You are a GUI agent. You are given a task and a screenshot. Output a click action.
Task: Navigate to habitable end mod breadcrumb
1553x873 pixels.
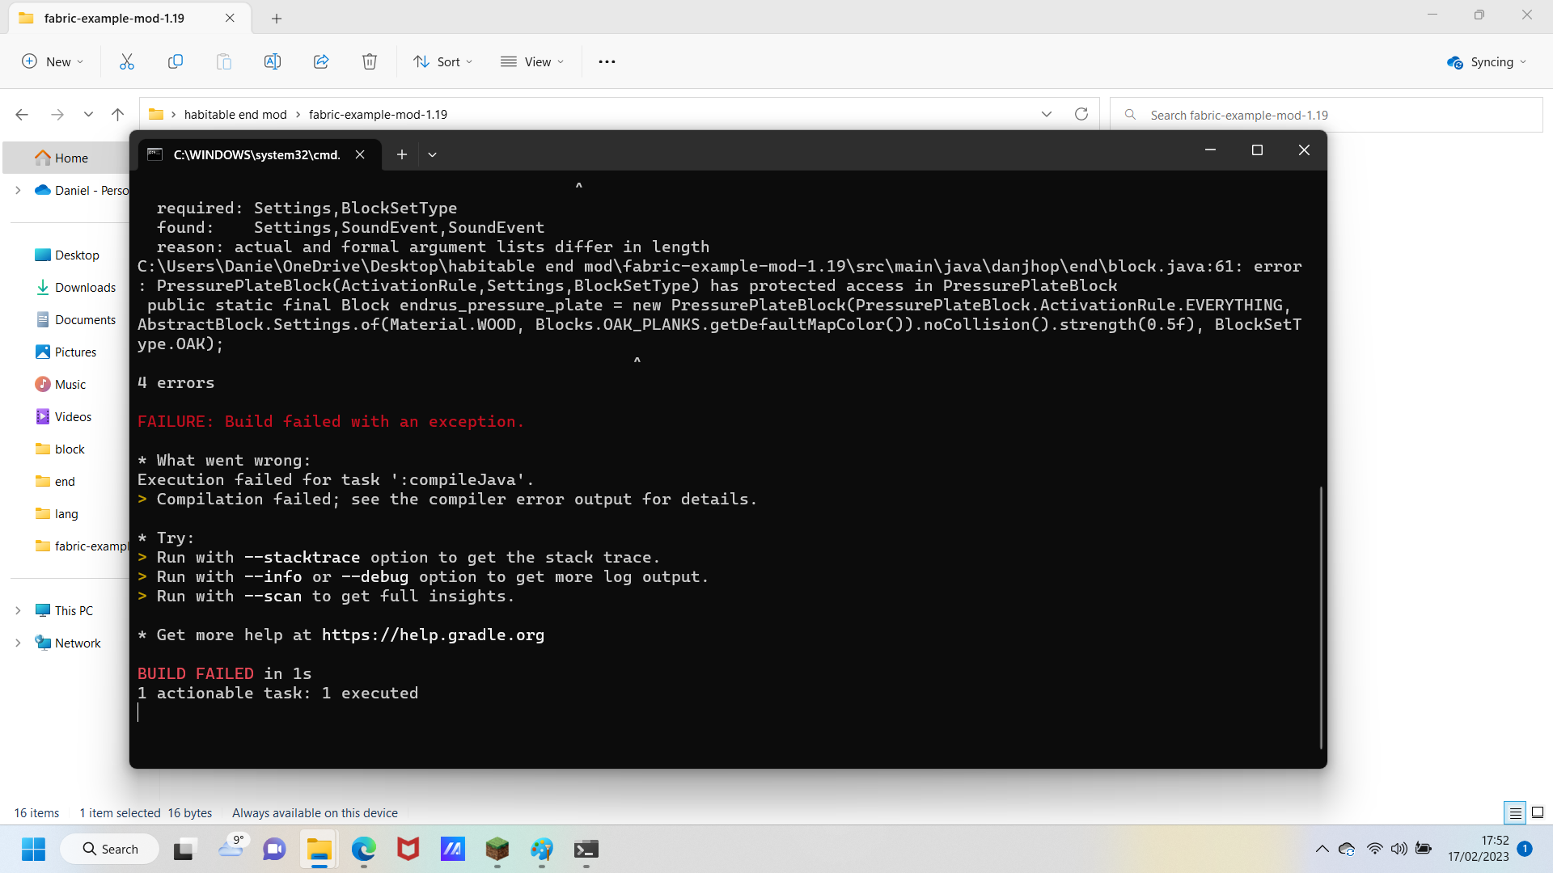[235, 114]
